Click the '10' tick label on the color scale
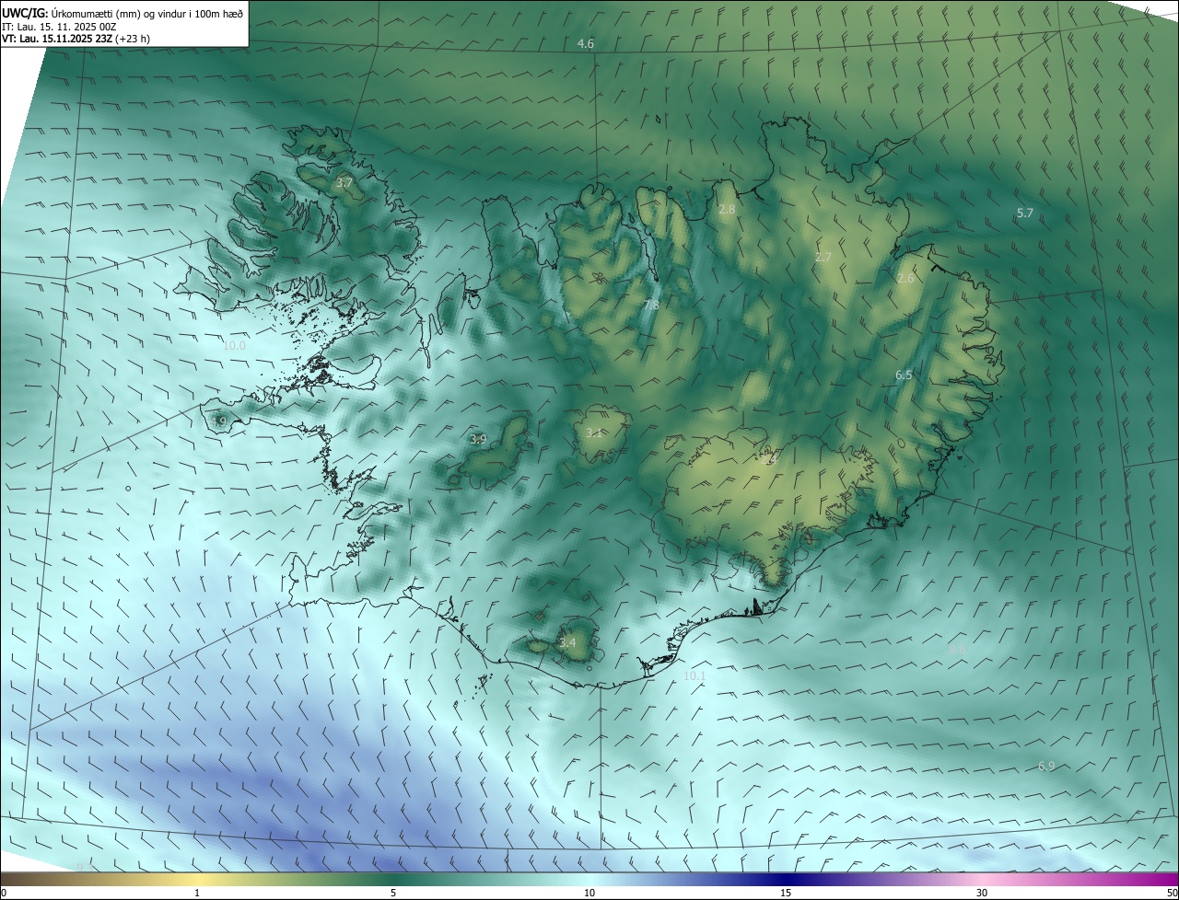 (589, 893)
